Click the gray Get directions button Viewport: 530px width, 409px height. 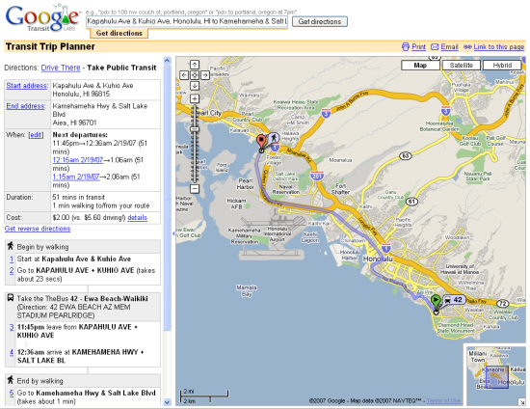coord(319,21)
